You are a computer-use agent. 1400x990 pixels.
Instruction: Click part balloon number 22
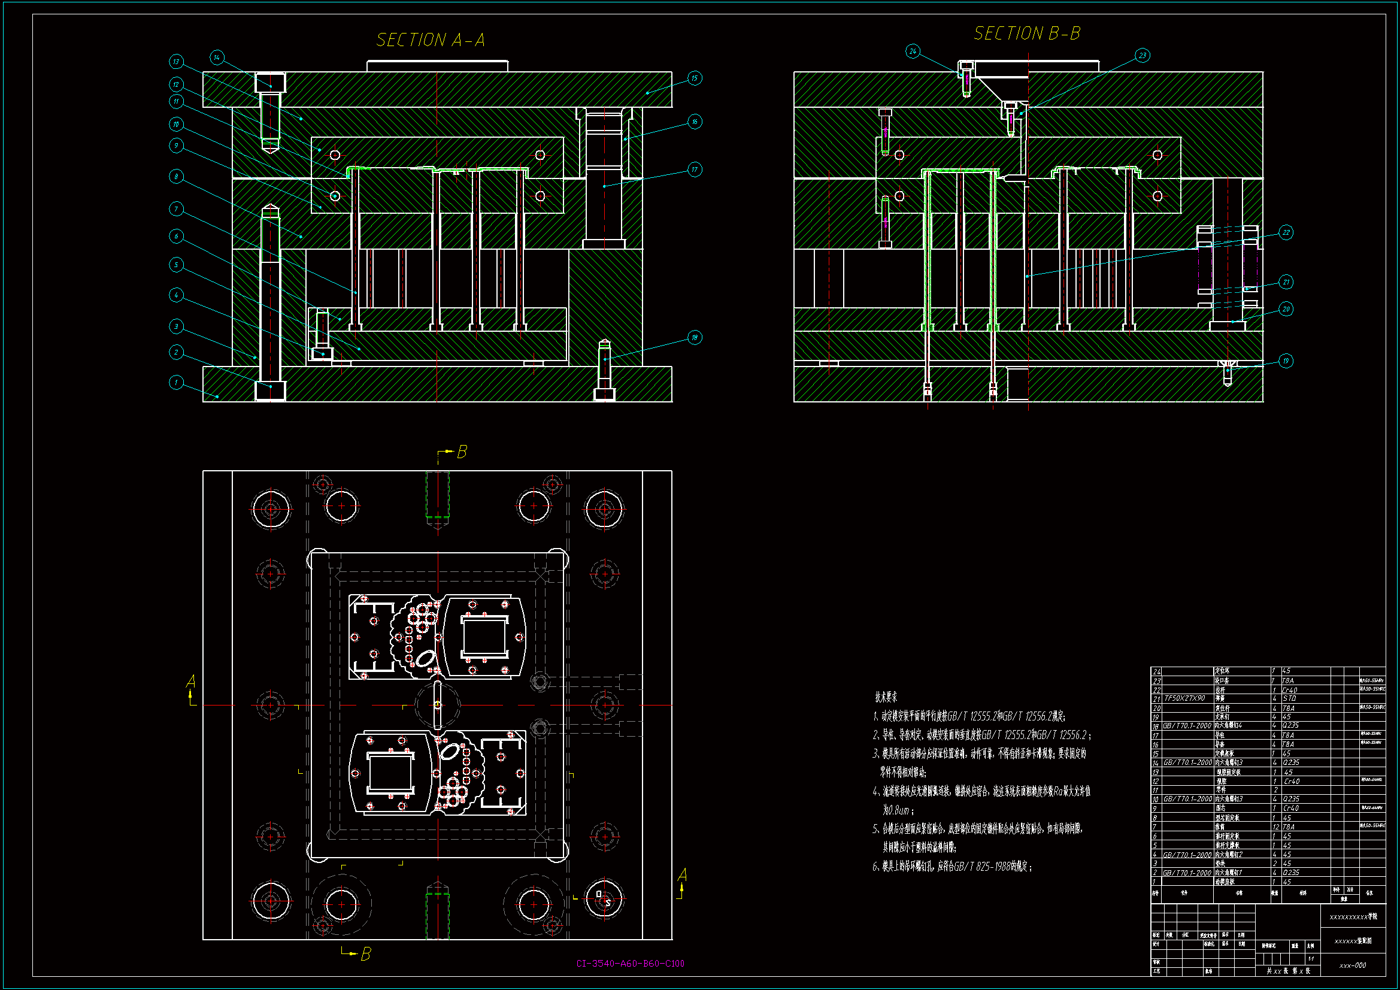click(x=1286, y=232)
